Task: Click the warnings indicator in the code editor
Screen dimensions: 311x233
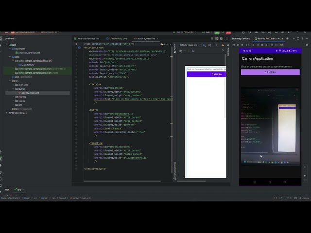Action: click(x=163, y=44)
